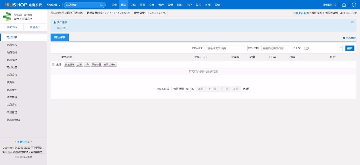360x165 pixels.
Task: Open 商品分类 in the left sidebar
Action: (x=24, y=52)
